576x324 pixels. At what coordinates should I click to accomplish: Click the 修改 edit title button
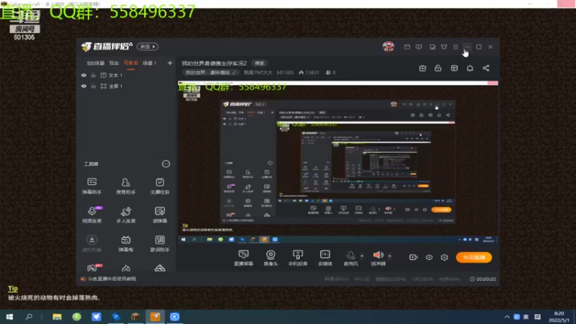pyautogui.click(x=259, y=63)
